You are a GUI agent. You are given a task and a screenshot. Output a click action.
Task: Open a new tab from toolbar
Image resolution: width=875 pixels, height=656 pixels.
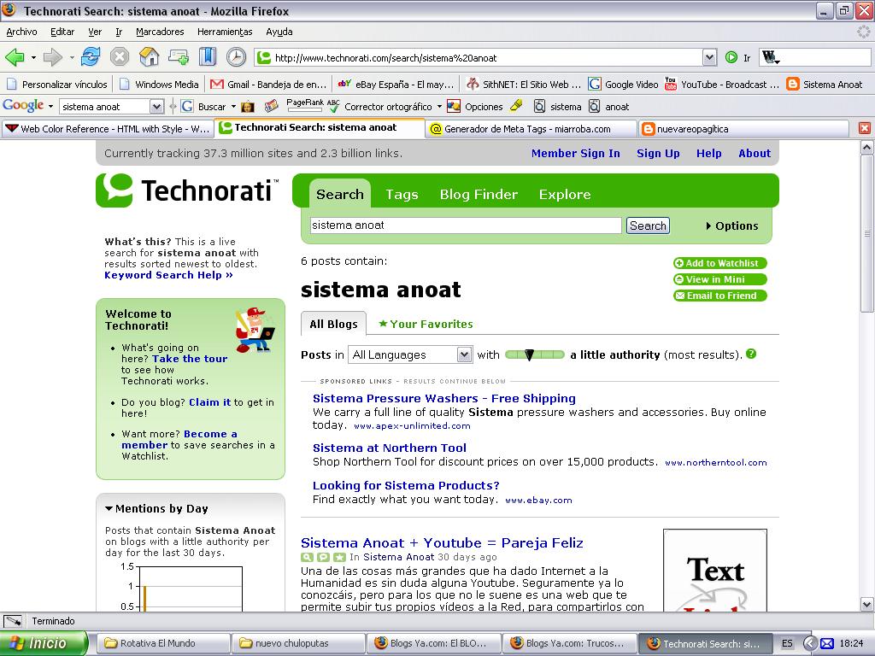tap(179, 57)
